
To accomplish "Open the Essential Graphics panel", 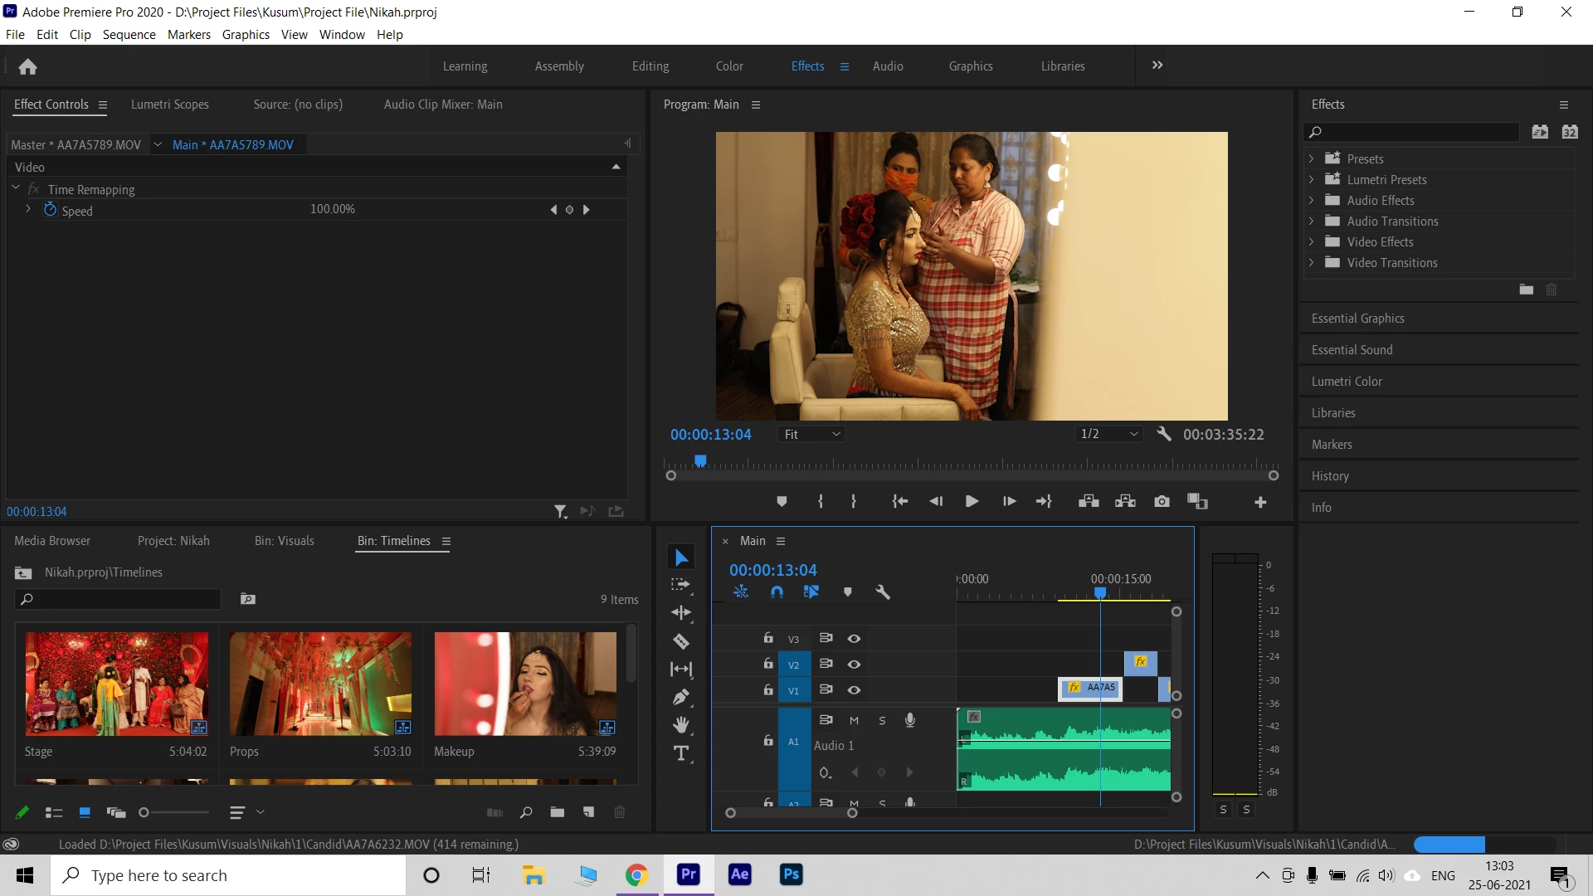I will point(1357,319).
